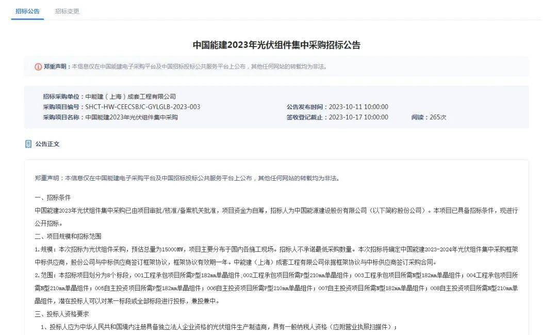Click heading 二、项目规模和招标范围
557x335 pixels.
pos(68,236)
